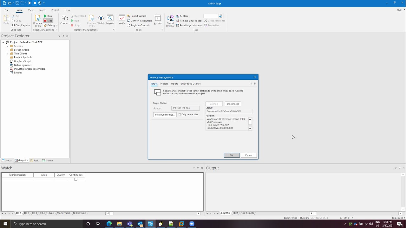Click the help question mark icon in title bar
406x228 pixels.
pyautogui.click(x=40, y=3)
